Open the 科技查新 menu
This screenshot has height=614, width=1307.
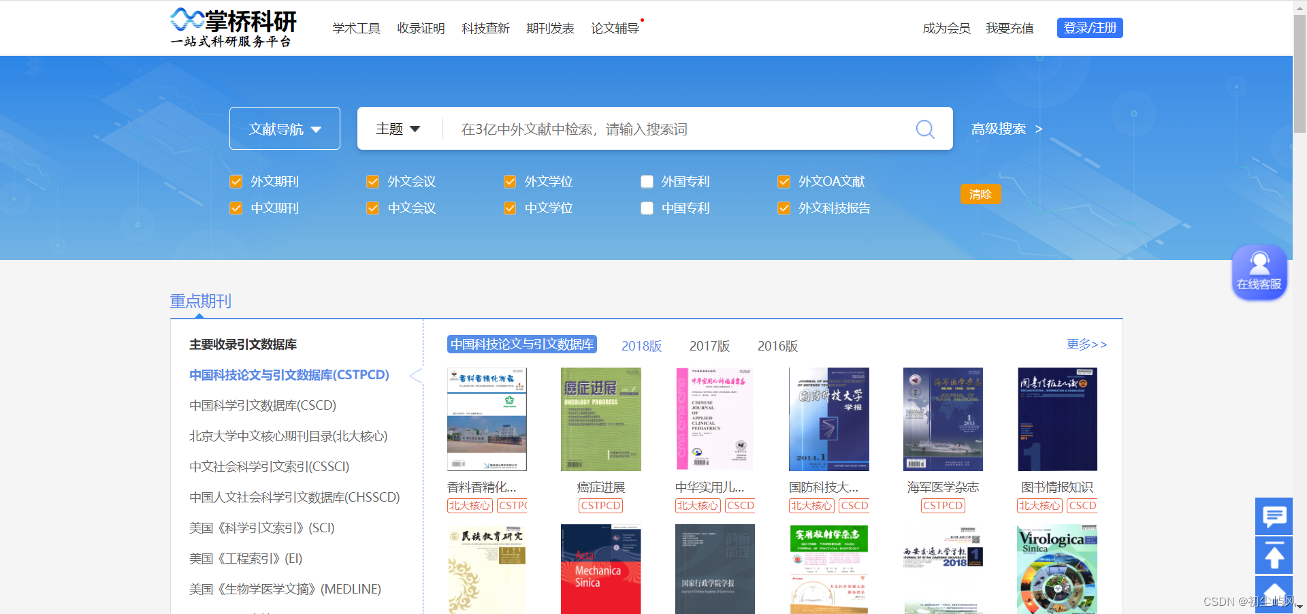point(485,28)
